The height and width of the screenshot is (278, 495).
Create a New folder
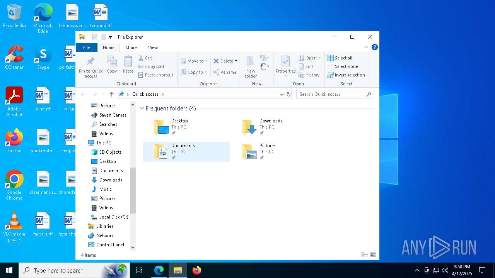[x=251, y=66]
